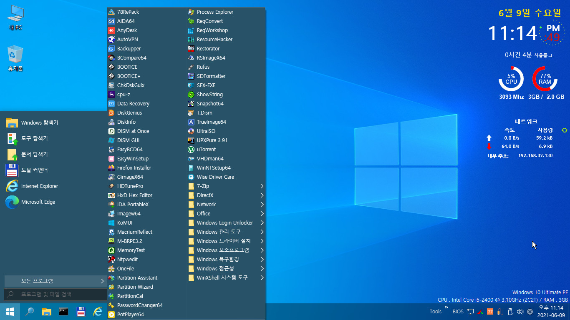The width and height of the screenshot is (570, 320).
Task: Launch 78RePack program
Action: point(146,12)
